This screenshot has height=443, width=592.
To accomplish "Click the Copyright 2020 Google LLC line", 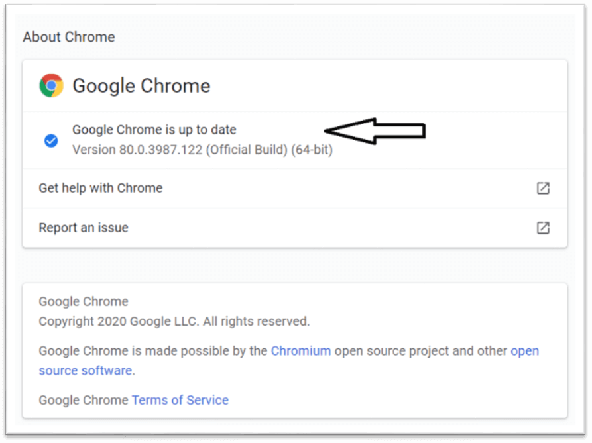I will (174, 321).
